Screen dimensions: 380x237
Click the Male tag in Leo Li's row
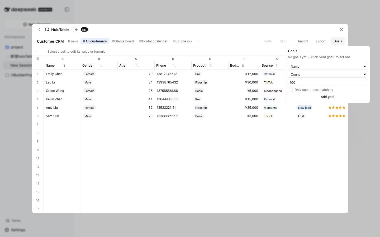point(88,82)
